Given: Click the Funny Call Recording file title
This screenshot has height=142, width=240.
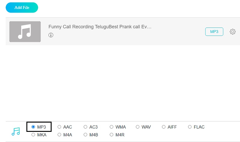Looking at the screenshot, I should coord(100,27).
